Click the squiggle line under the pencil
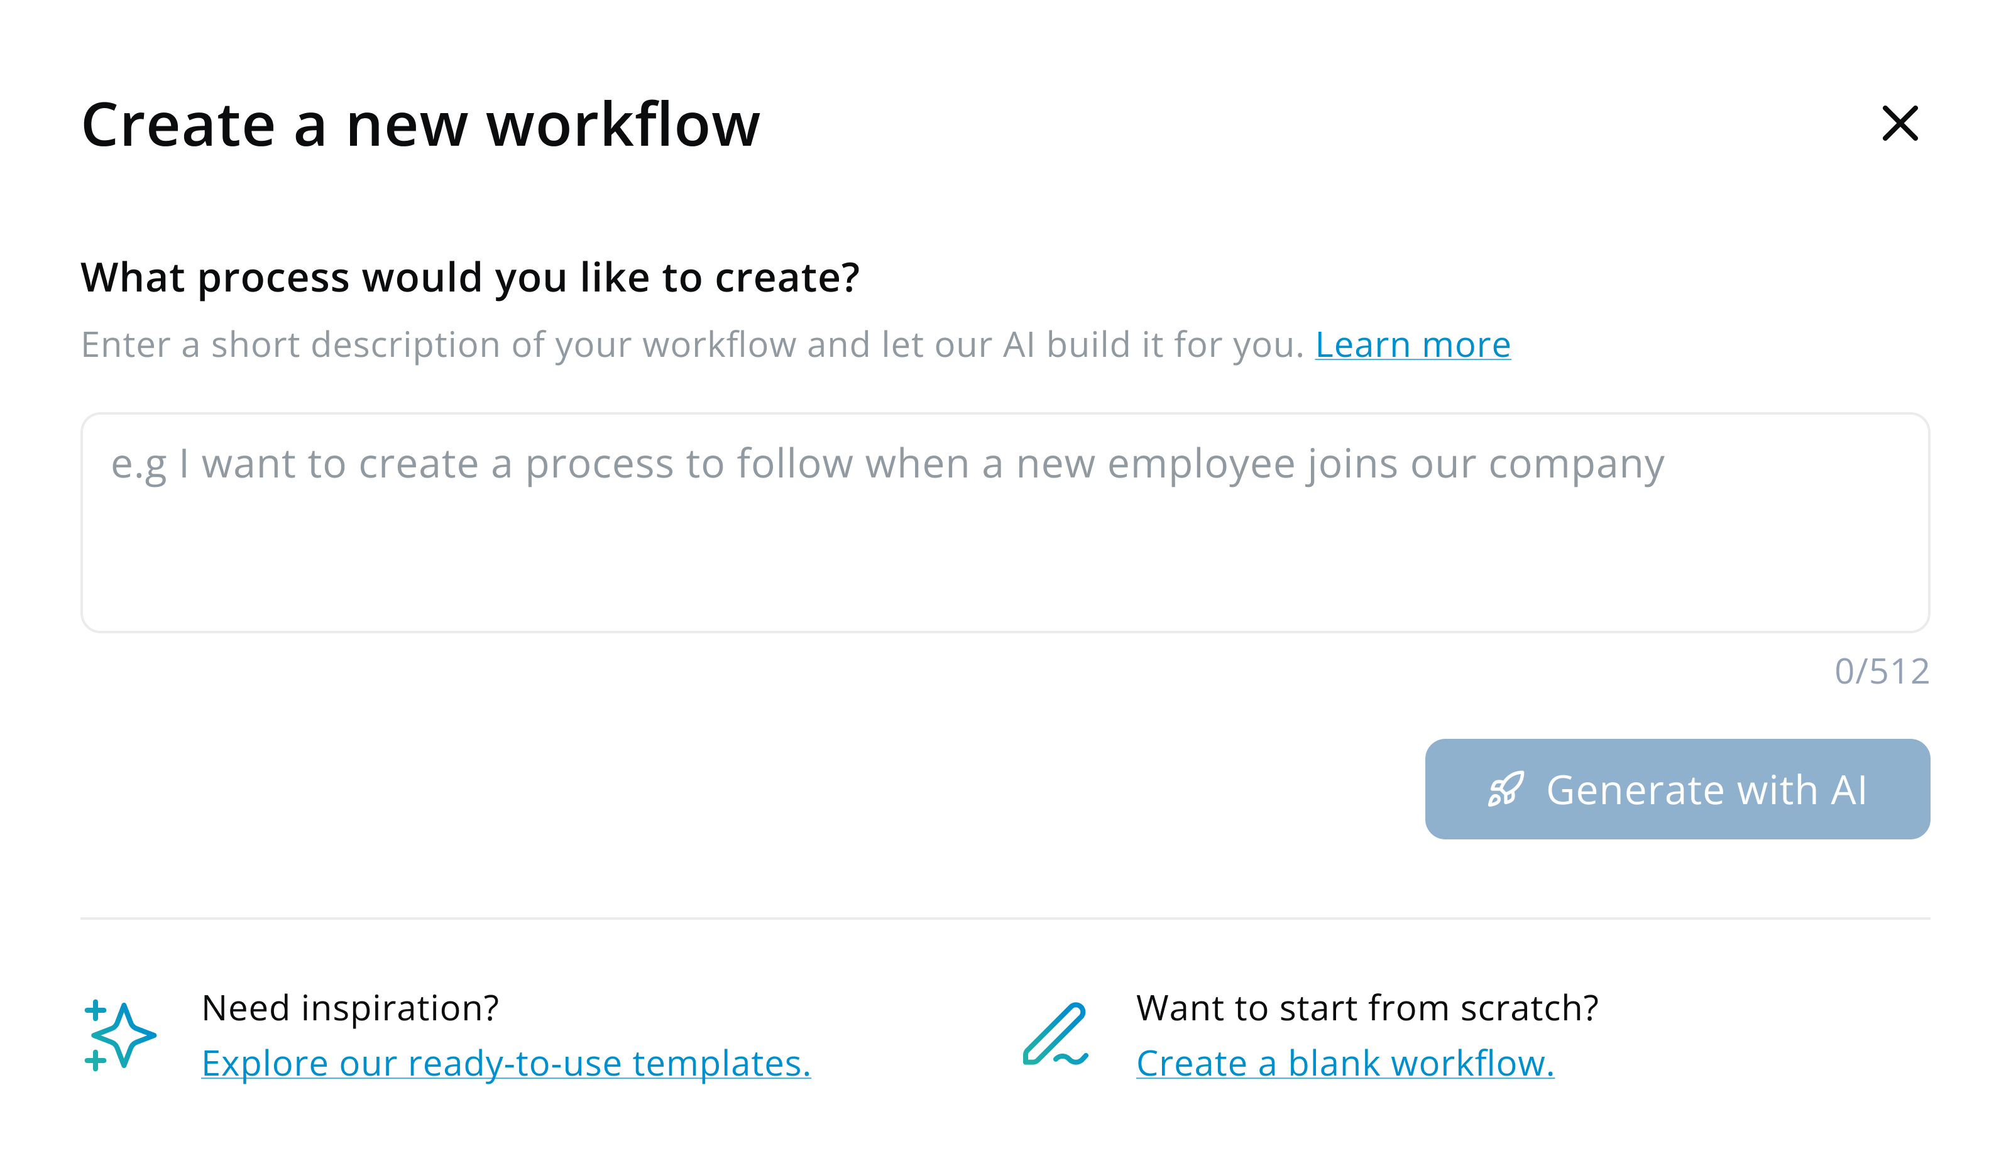This screenshot has width=2011, height=1151. point(1071,1059)
